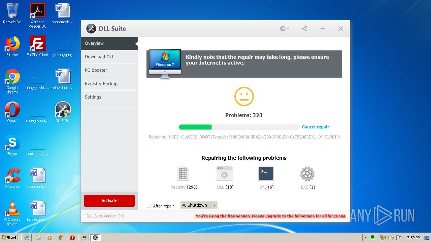
Task: Select commanddi desktop file
Action: tap(37, 148)
